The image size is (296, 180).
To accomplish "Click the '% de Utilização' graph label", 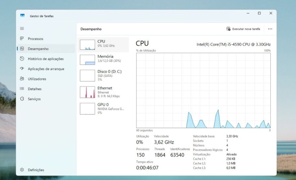I will (146, 51).
